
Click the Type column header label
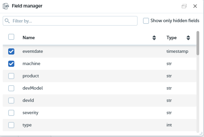pyautogui.click(x=172, y=38)
